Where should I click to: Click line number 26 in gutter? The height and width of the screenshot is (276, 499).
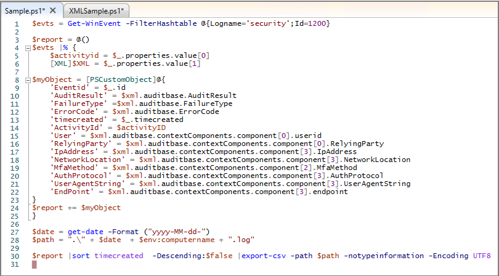[15, 224]
